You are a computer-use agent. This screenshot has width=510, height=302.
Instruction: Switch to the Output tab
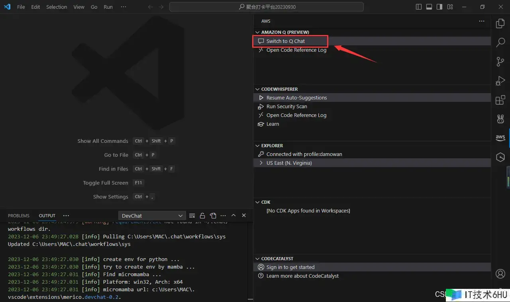(47, 216)
